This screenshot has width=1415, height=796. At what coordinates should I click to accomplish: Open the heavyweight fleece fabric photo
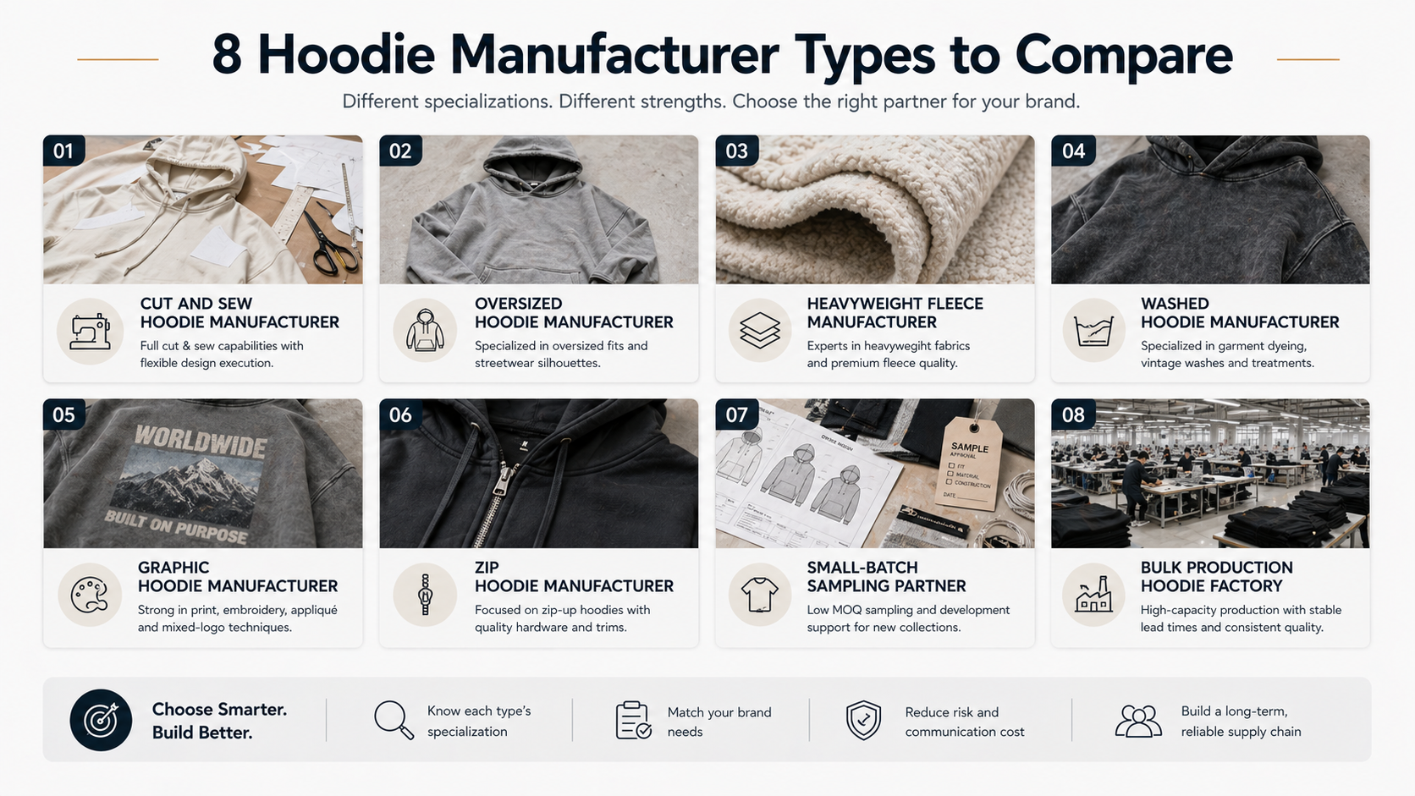pos(875,210)
